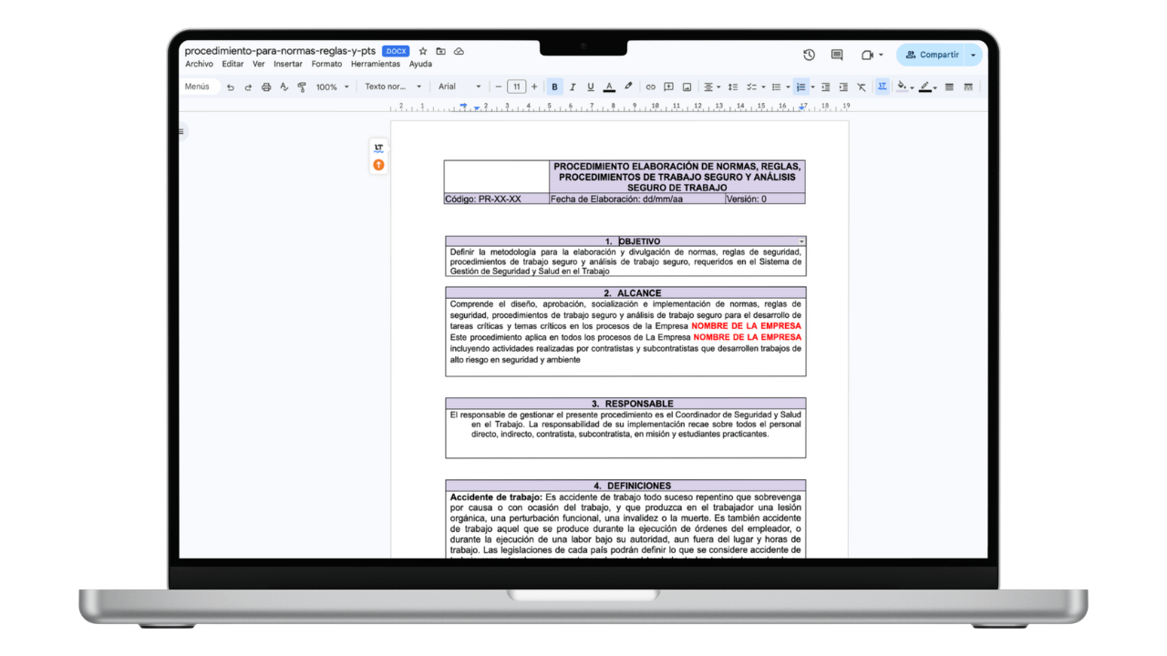The height and width of the screenshot is (656, 1167).
Task: Insert a link
Action: 651,87
